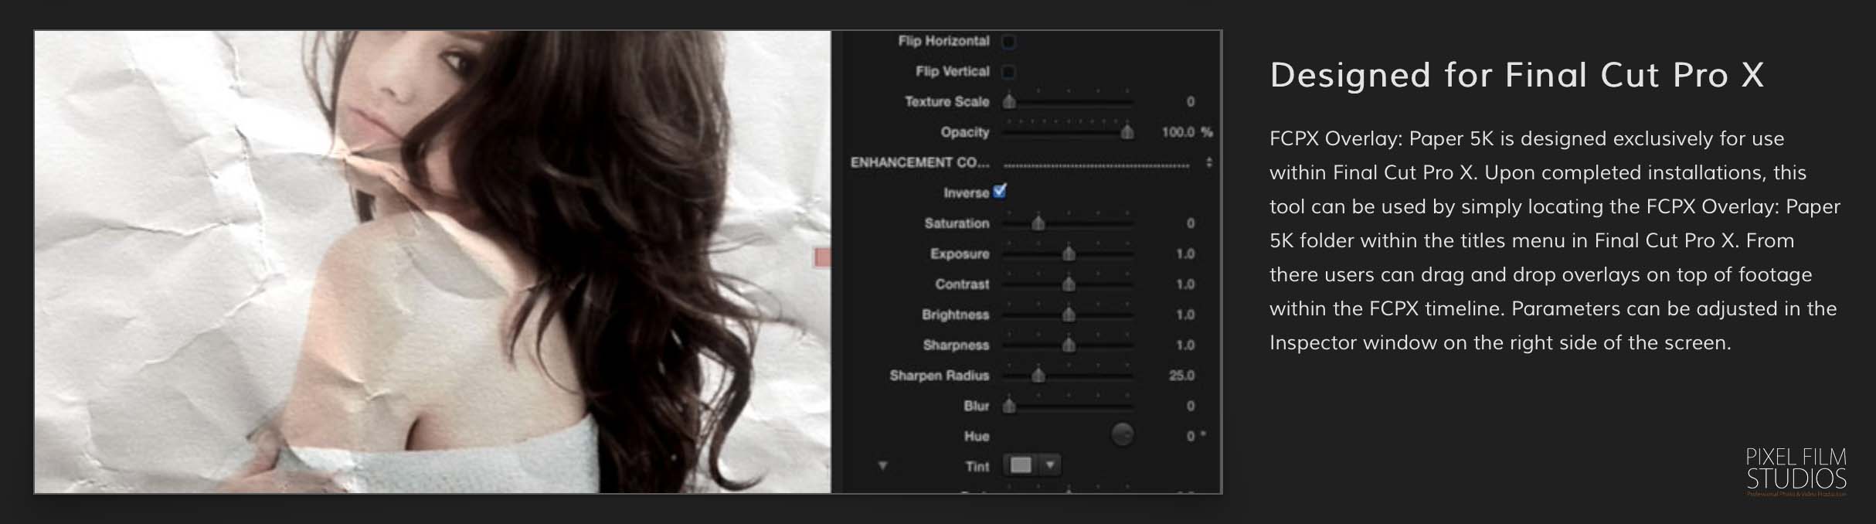Screen dimensions: 1876x524
Task: Click the Sharpen Radius label
Action: pyautogui.click(x=939, y=376)
